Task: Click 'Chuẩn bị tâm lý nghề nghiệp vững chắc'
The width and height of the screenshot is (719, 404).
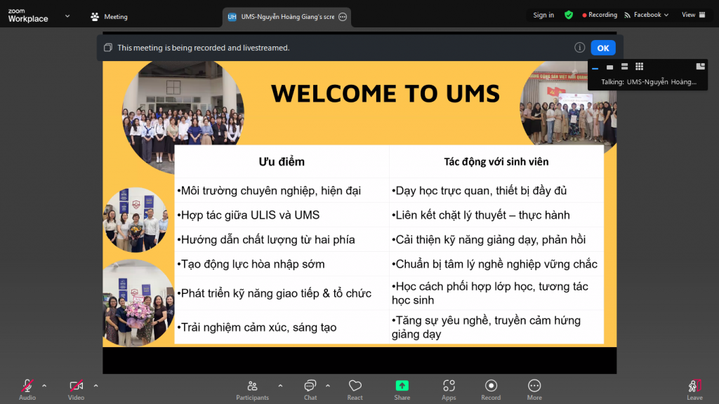Action: click(494, 264)
